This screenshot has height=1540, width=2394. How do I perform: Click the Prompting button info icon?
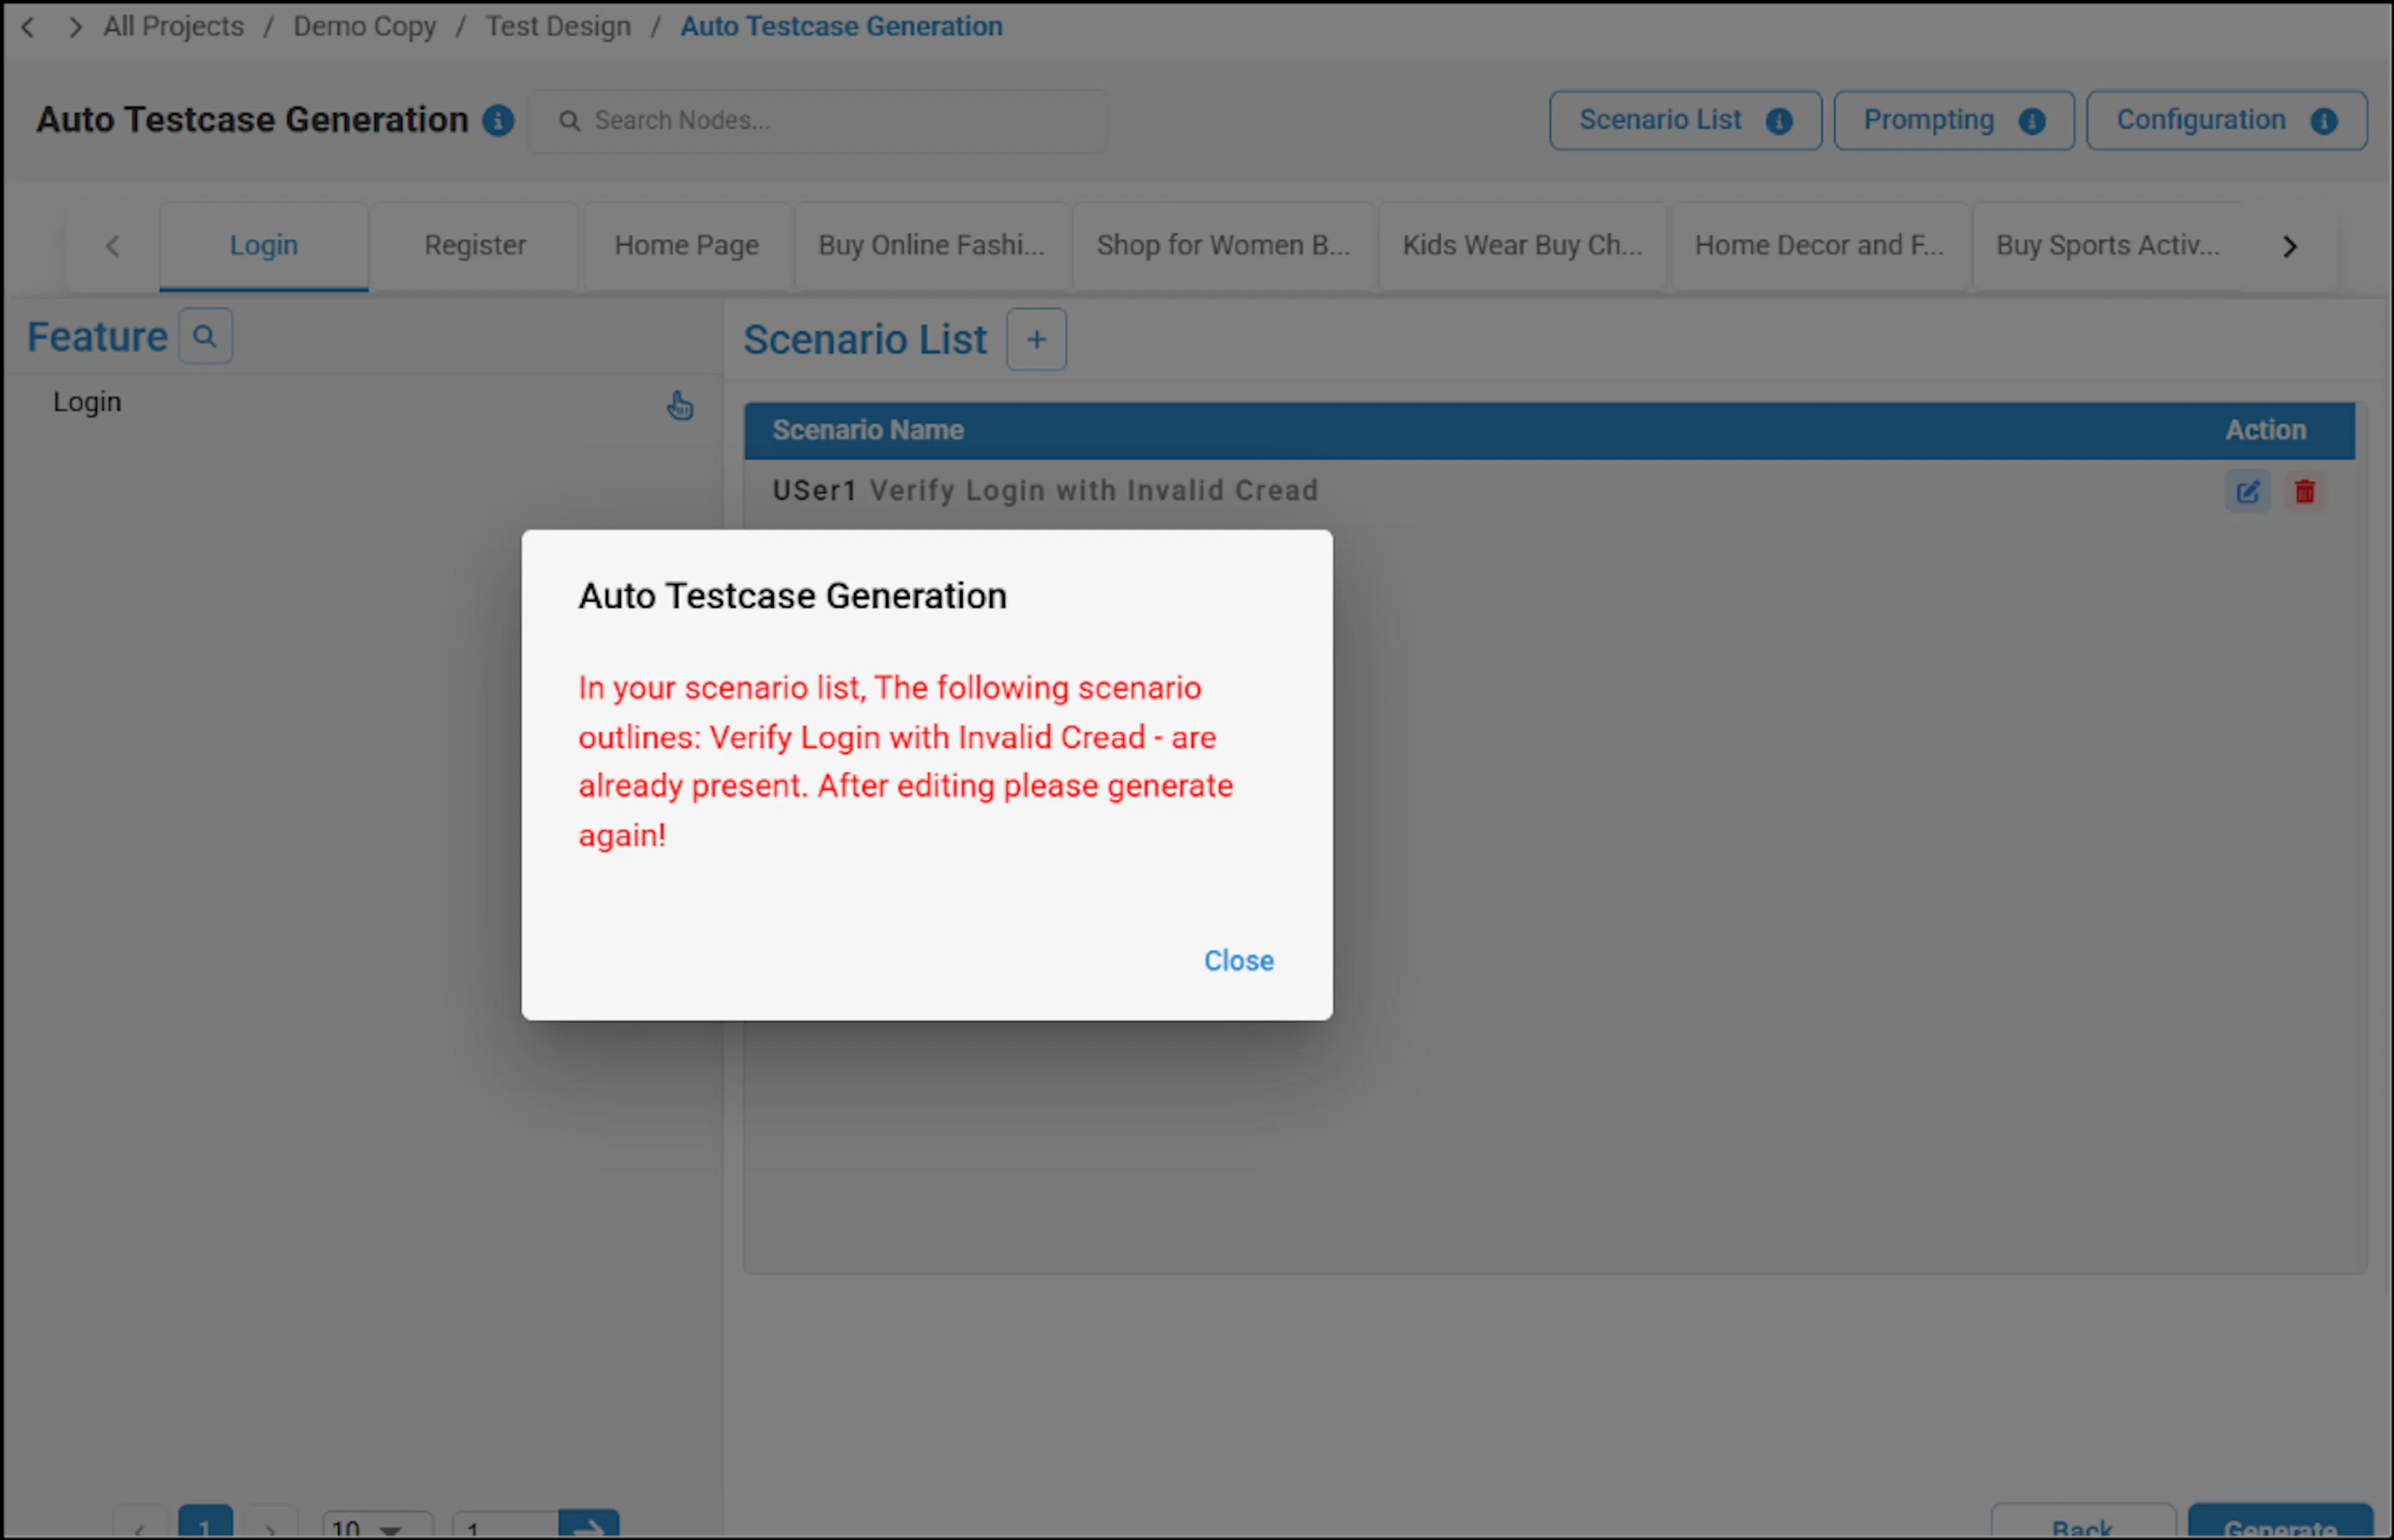click(x=2031, y=121)
